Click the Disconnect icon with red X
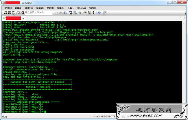 click(22, 13)
